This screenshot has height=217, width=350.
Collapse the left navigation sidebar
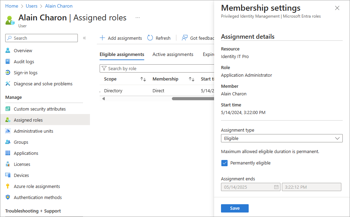84,38
